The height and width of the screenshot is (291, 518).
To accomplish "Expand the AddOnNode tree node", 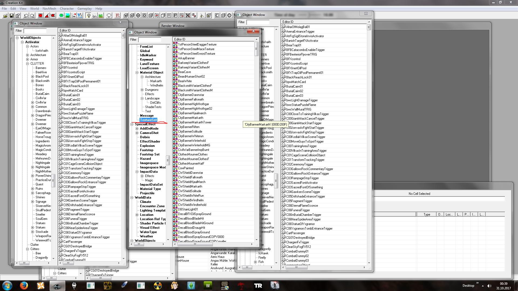I will (137, 129).
